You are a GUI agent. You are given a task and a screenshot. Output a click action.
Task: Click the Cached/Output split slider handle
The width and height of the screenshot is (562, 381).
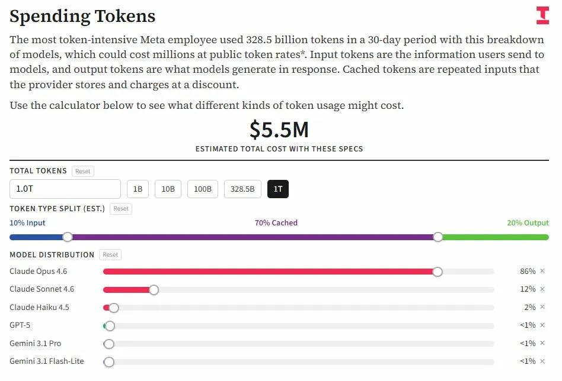coord(438,237)
